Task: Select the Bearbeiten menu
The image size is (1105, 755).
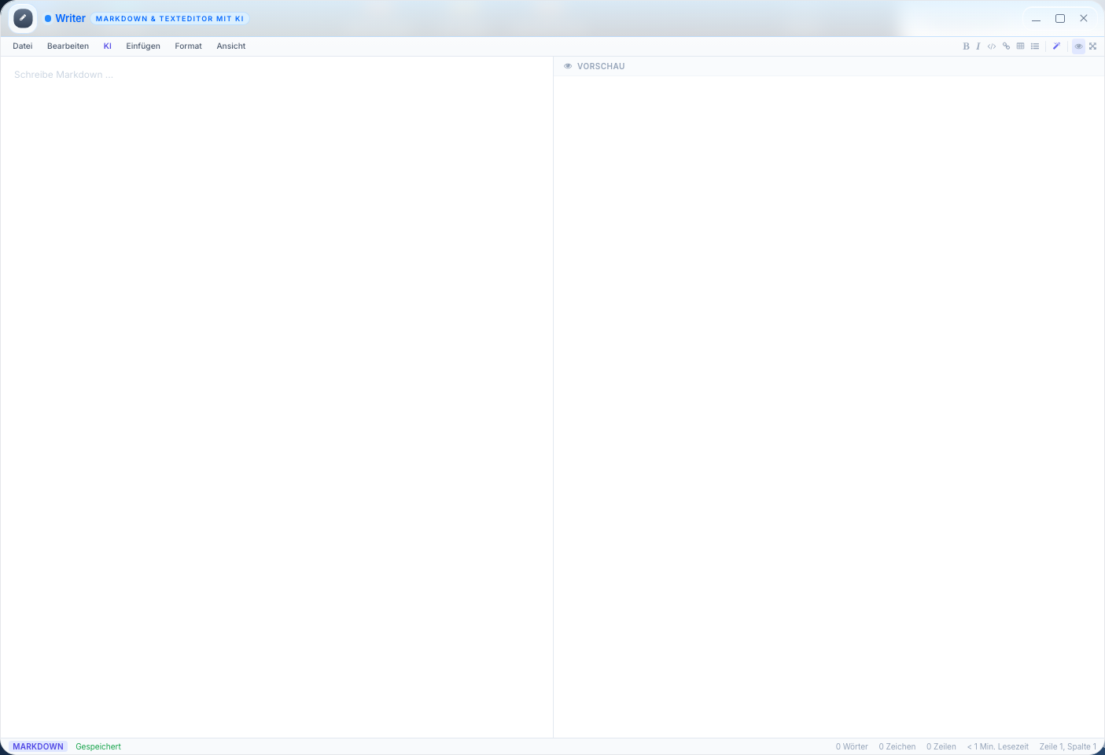Action: (68, 46)
